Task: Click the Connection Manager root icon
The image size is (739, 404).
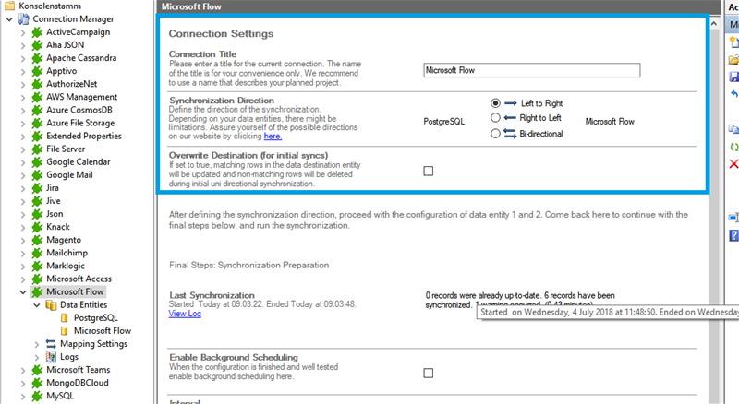Action: (23, 19)
